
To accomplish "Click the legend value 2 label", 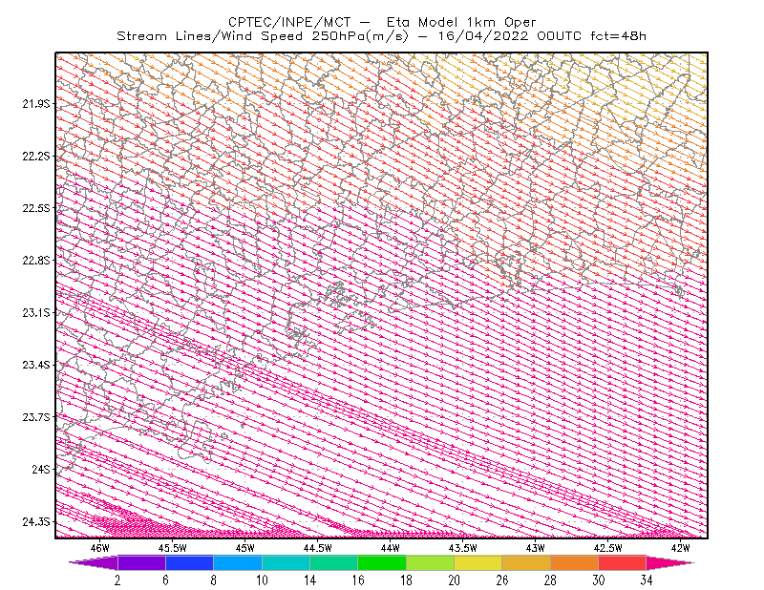I will click(117, 580).
